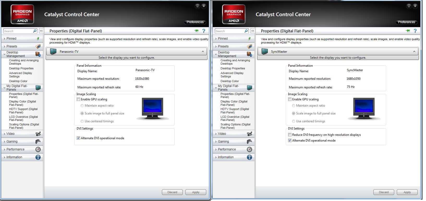Click the Information icon in SyncMaster window

tap(249, 157)
